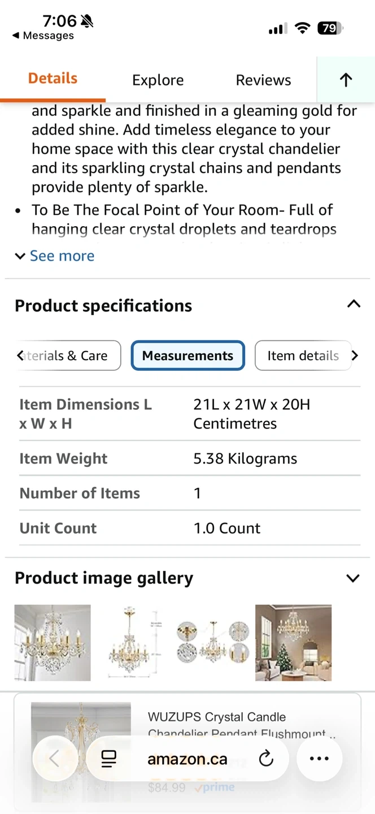Collapse the Product specifications section
This screenshot has height=814, width=375.
(354, 305)
